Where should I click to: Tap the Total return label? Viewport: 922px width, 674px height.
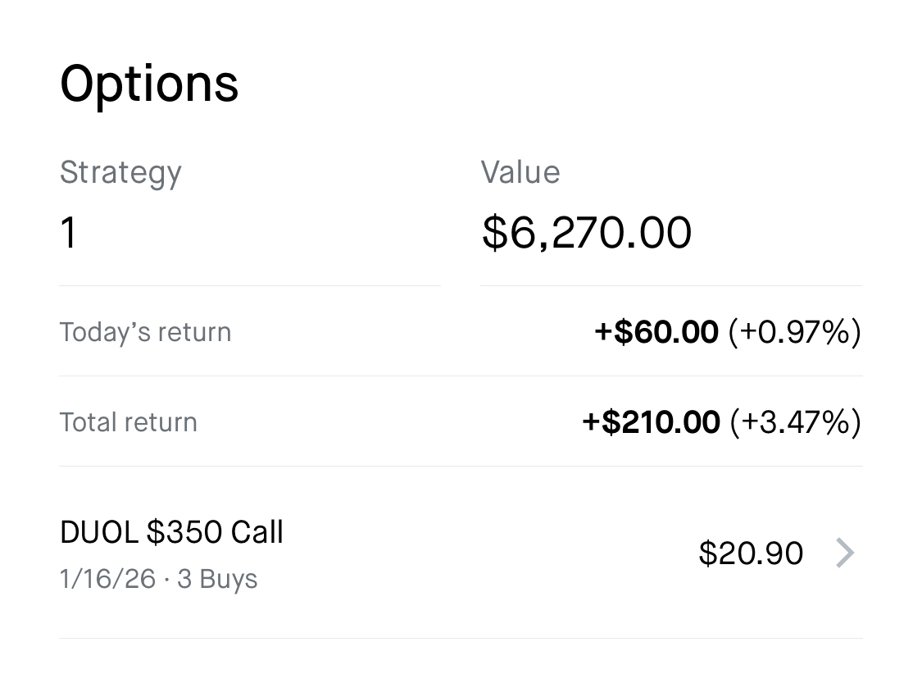coord(129,422)
